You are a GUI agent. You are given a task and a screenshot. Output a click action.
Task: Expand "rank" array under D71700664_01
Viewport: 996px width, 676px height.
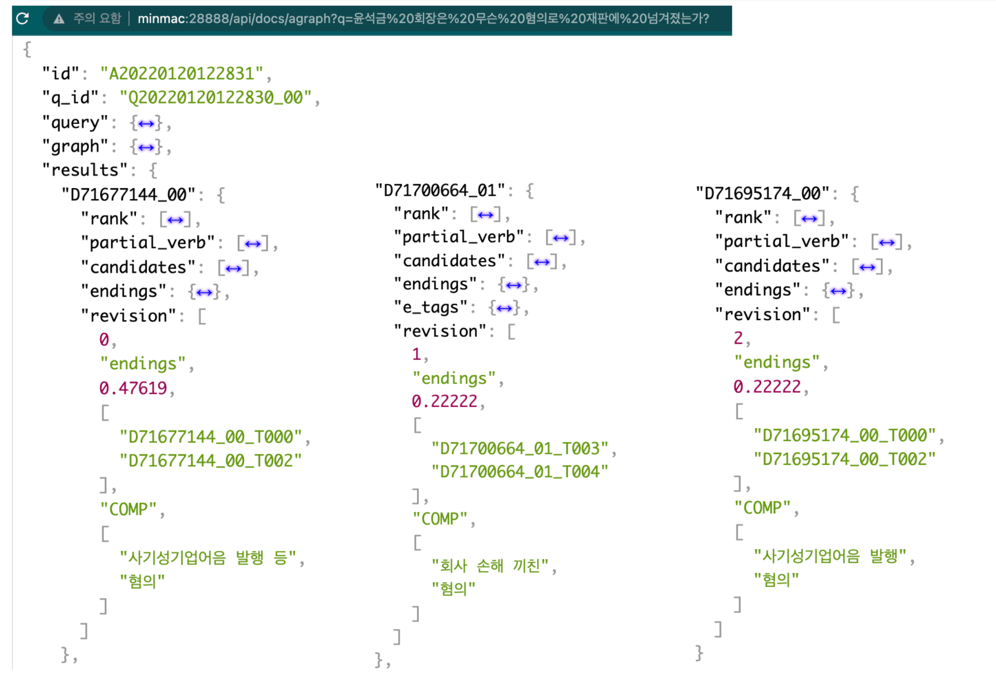click(485, 215)
